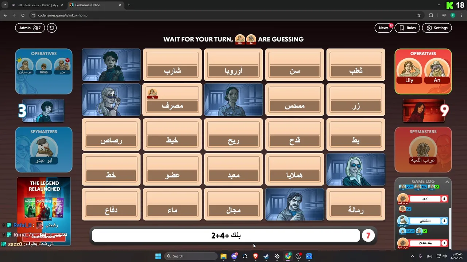Viewport: 467px width, 262px height.
Task: Click the clue number 7 badge
Action: click(x=368, y=235)
